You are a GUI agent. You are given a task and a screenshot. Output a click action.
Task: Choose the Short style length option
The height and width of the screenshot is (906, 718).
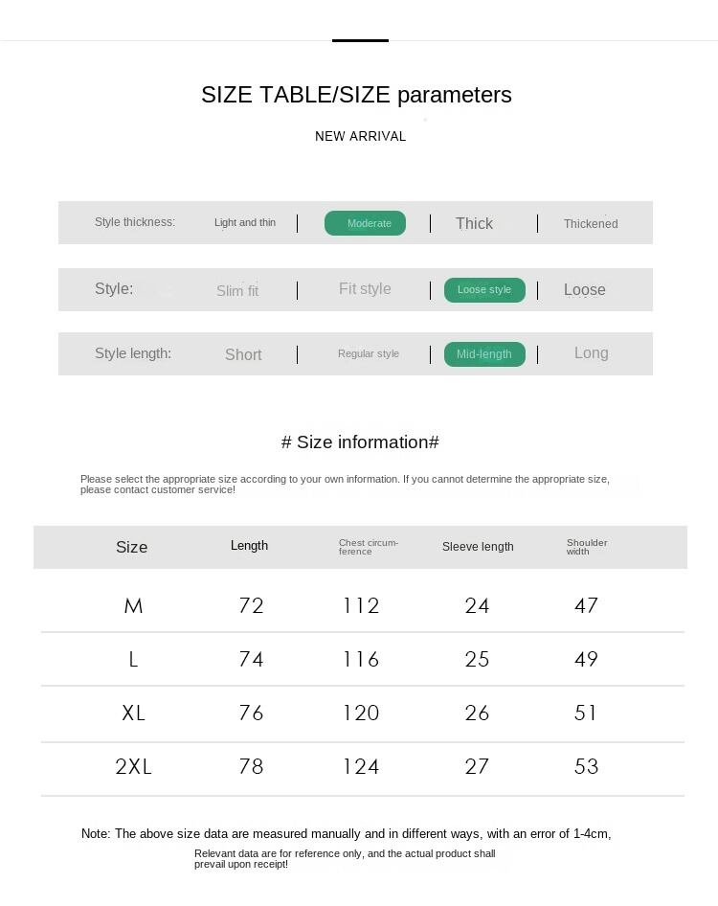243,355
